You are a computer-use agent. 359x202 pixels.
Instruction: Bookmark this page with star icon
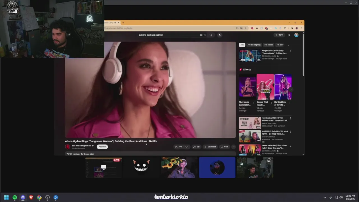click(x=246, y=28)
